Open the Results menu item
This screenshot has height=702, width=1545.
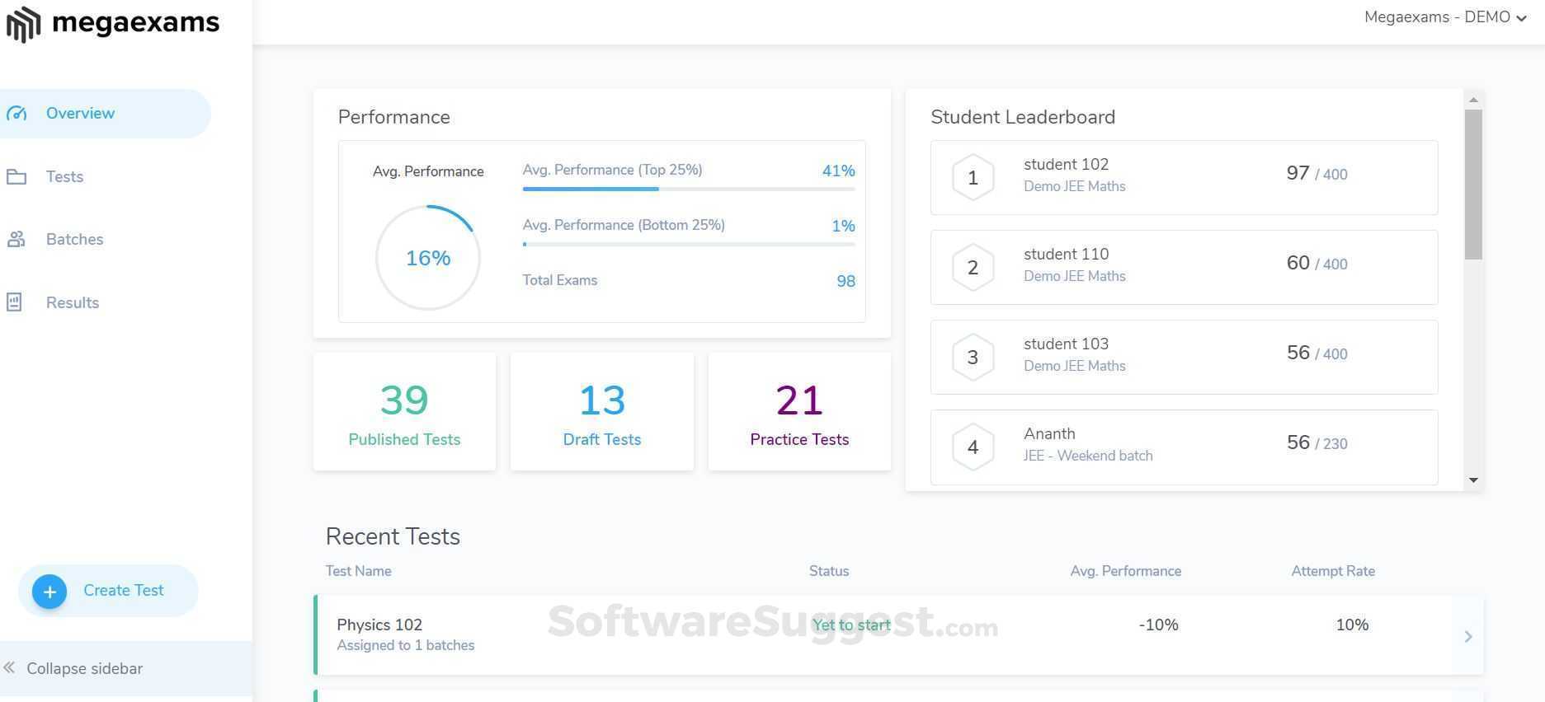pos(73,302)
